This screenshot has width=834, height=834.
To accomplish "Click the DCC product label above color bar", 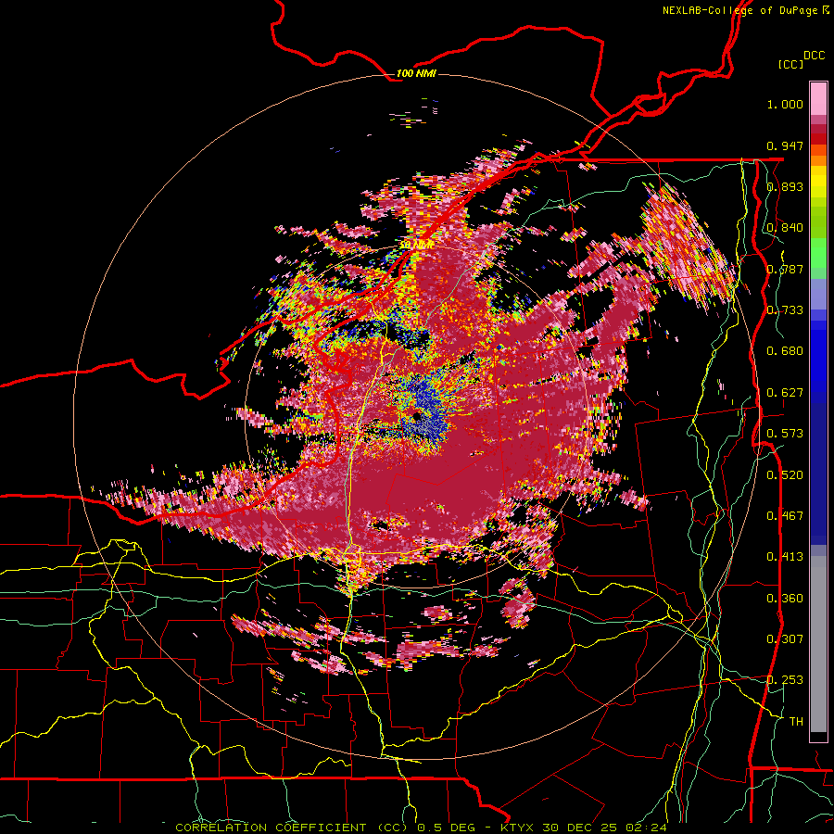I will point(815,56).
